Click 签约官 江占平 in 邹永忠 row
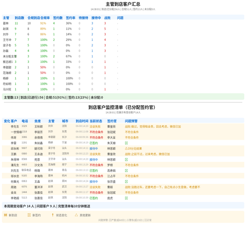The height and width of the screenshot is (231, 246). tap(111, 176)
